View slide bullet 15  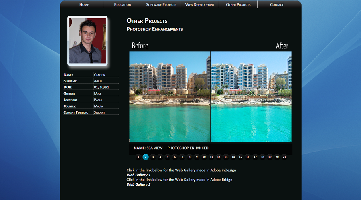pyautogui.click(x=241, y=157)
